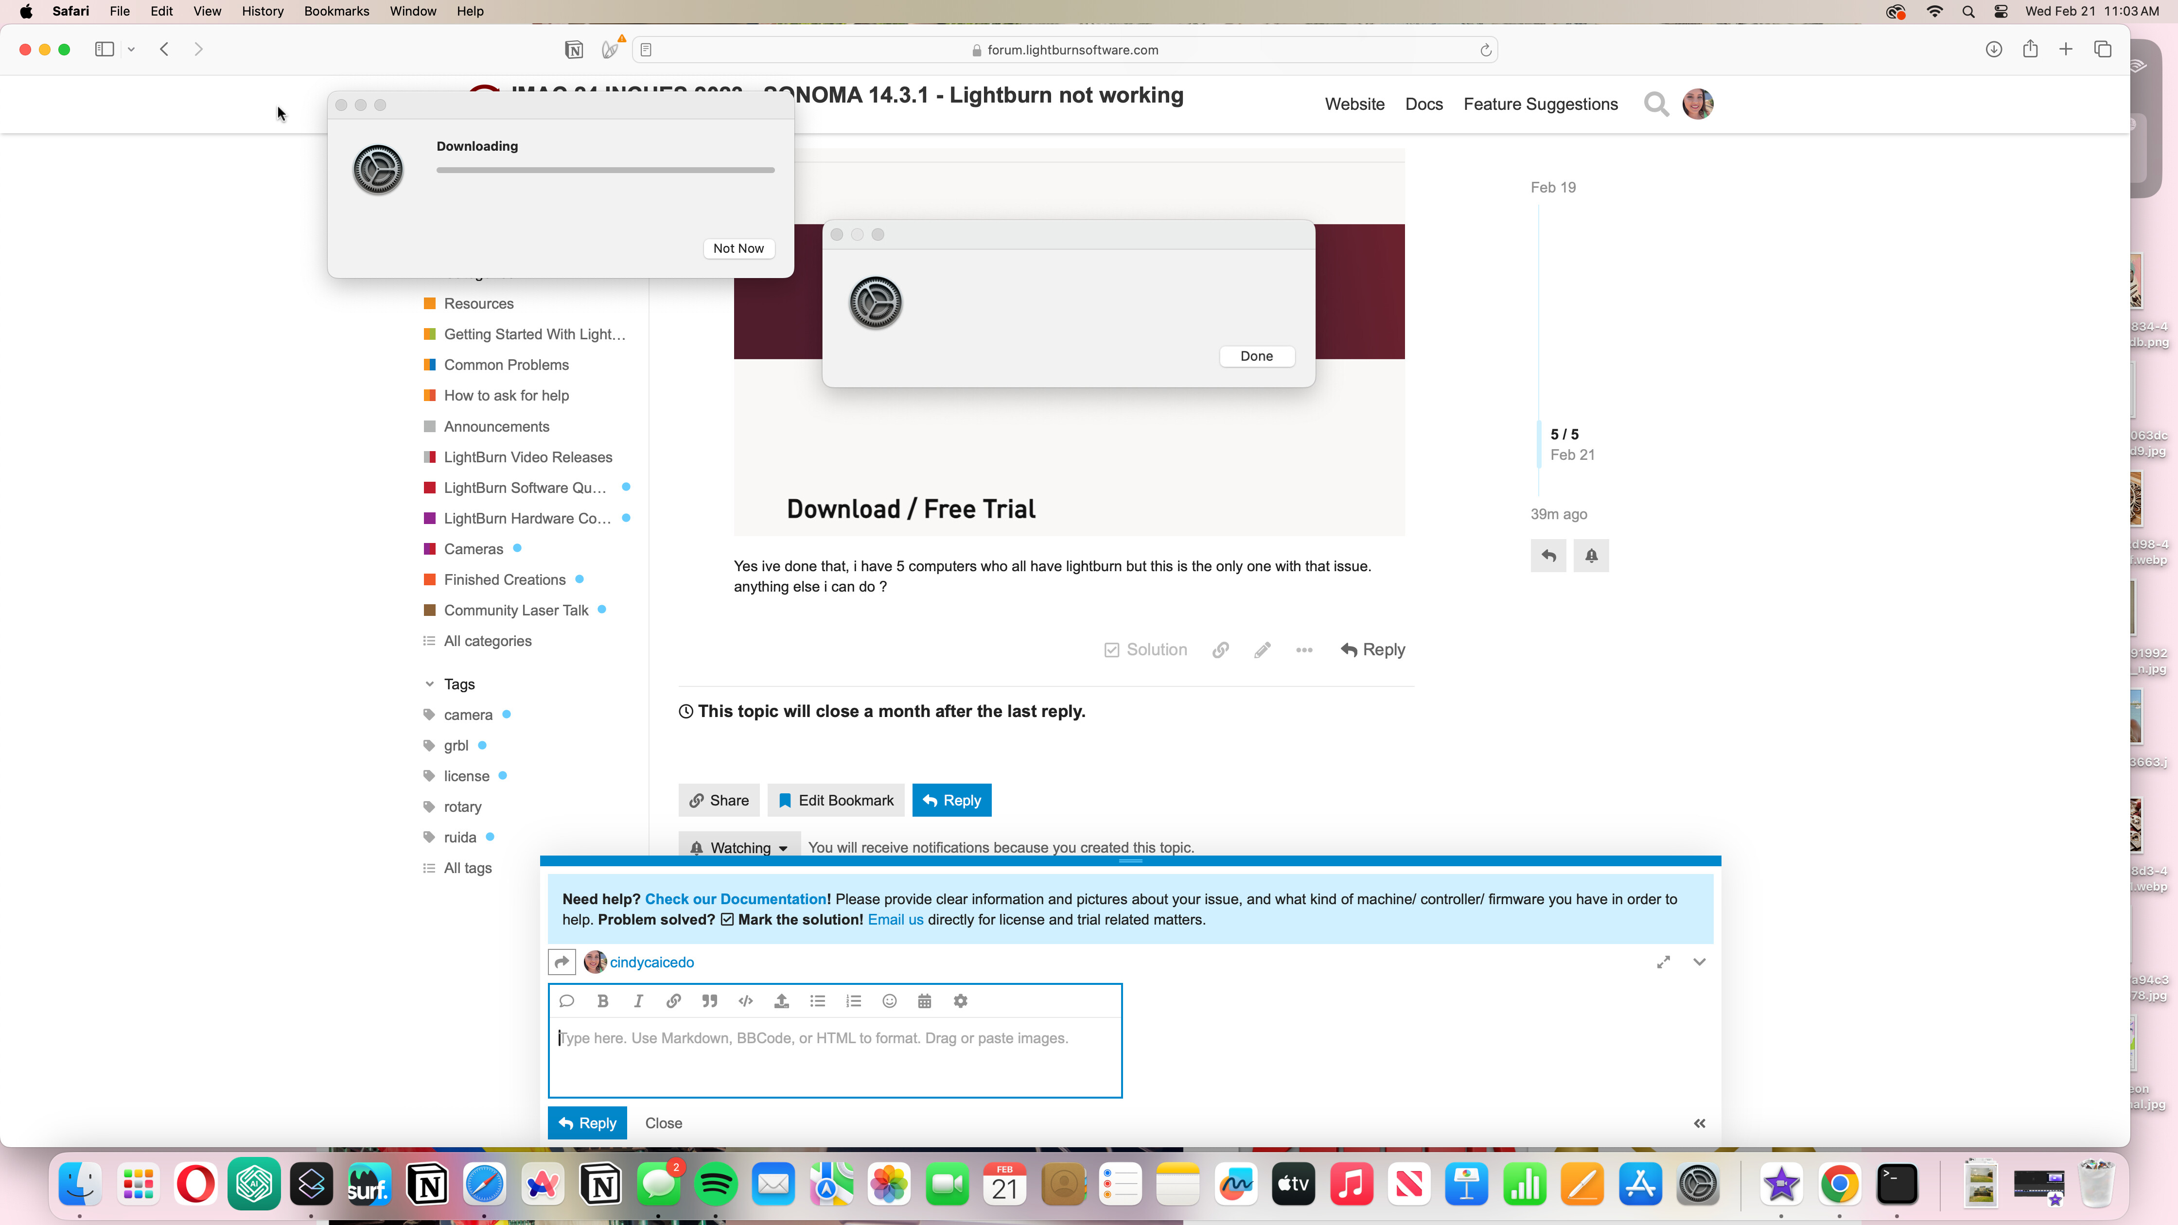Open the Common Problems category

(506, 365)
